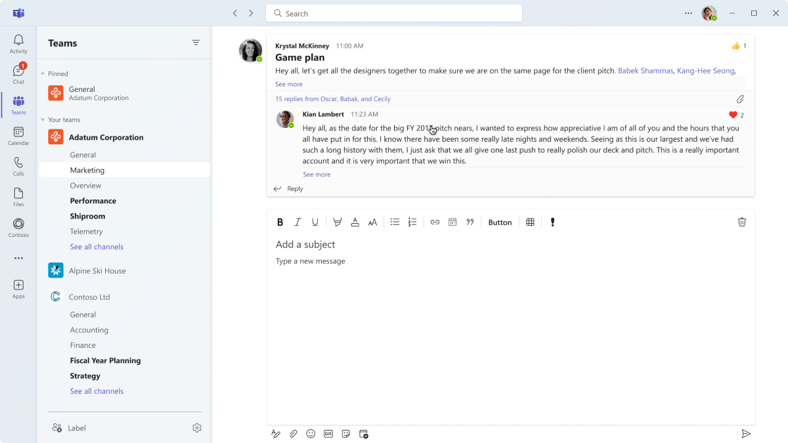This screenshot has width=788, height=443.
Task: Open the profile avatar in the title bar
Action: tap(709, 13)
